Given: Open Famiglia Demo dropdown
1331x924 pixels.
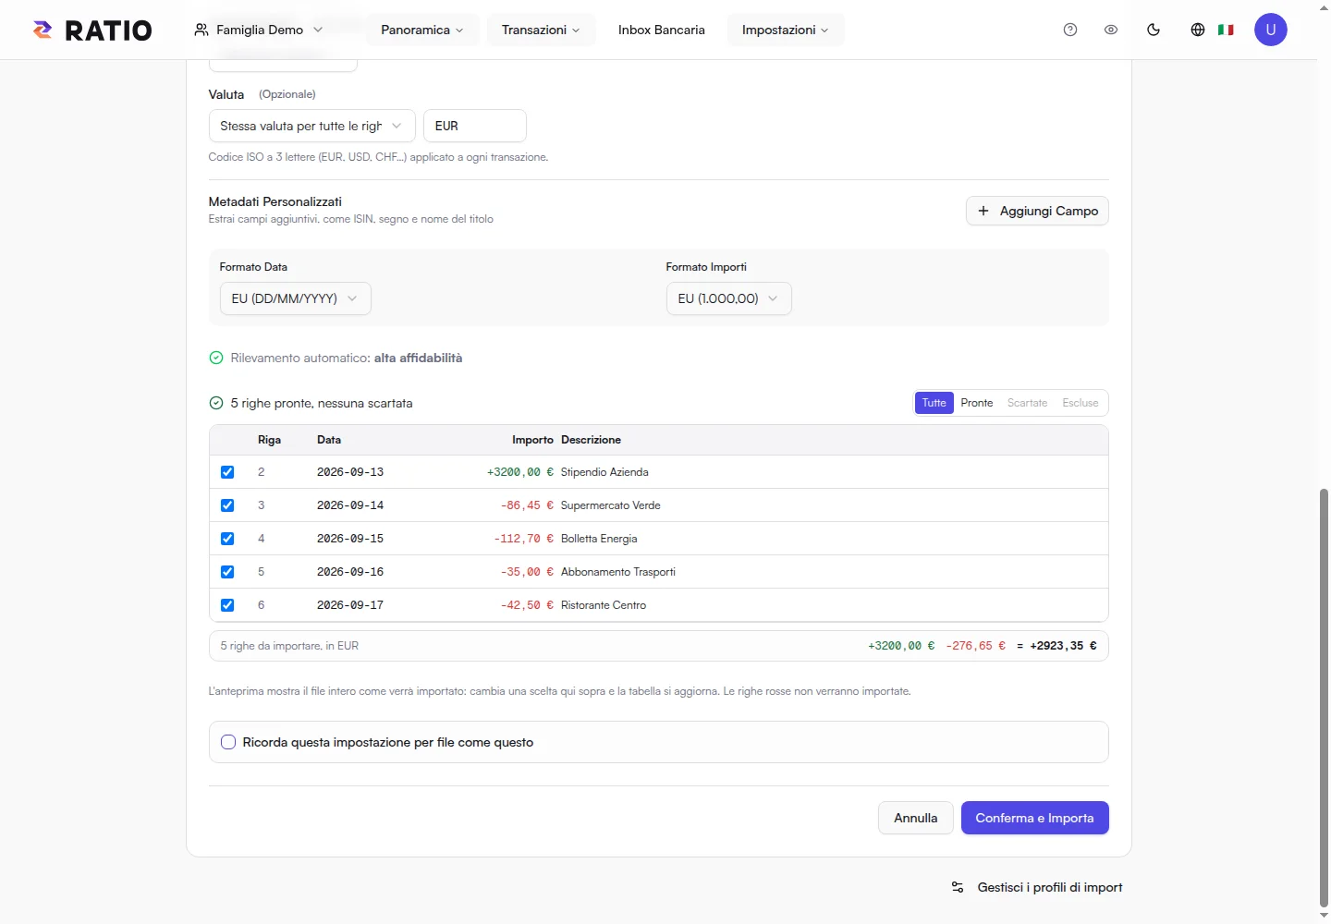Looking at the screenshot, I should coord(259,30).
